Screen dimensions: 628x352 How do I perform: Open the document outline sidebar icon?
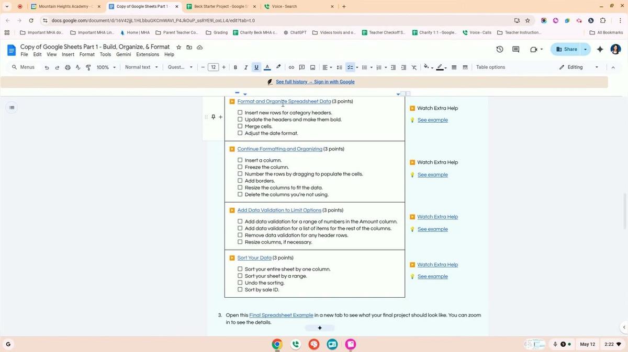point(12,108)
